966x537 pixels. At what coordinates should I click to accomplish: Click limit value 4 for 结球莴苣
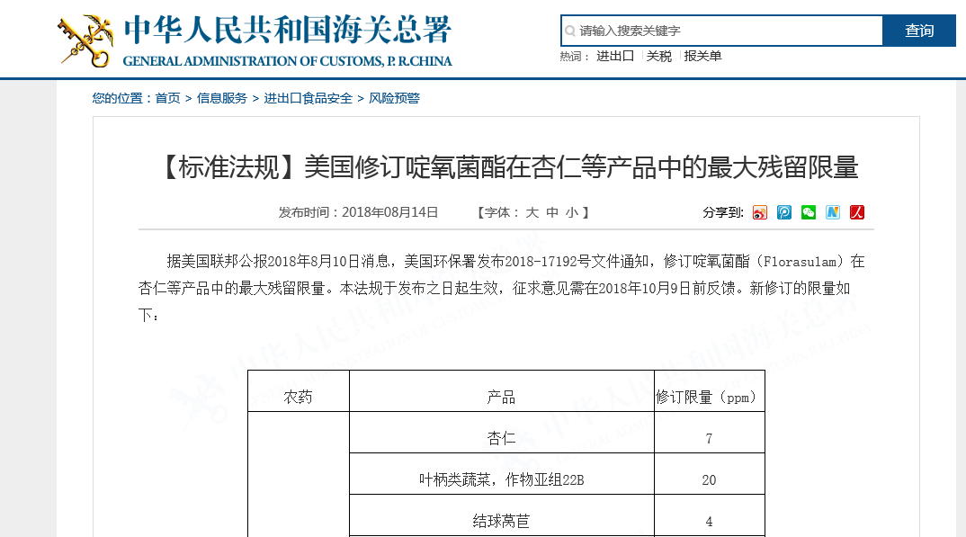(x=709, y=521)
